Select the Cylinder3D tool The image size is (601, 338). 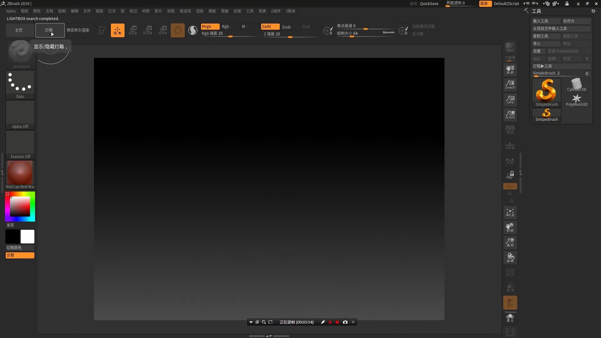coord(576,85)
